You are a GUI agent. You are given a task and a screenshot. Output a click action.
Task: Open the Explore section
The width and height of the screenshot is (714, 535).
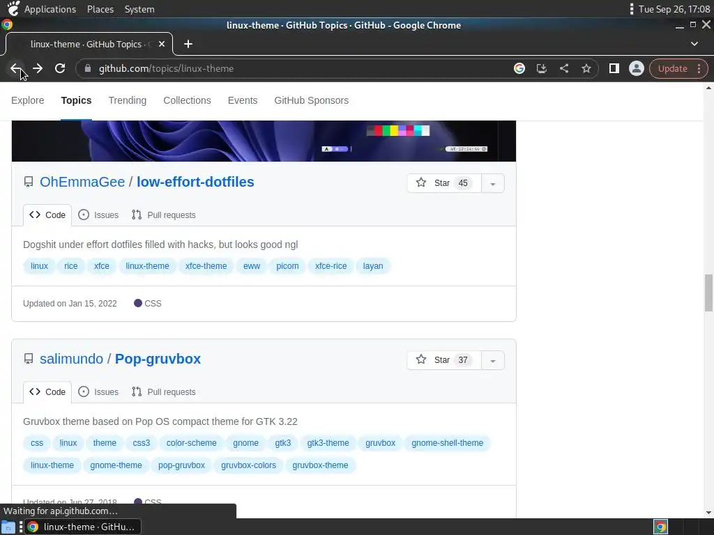click(x=28, y=100)
